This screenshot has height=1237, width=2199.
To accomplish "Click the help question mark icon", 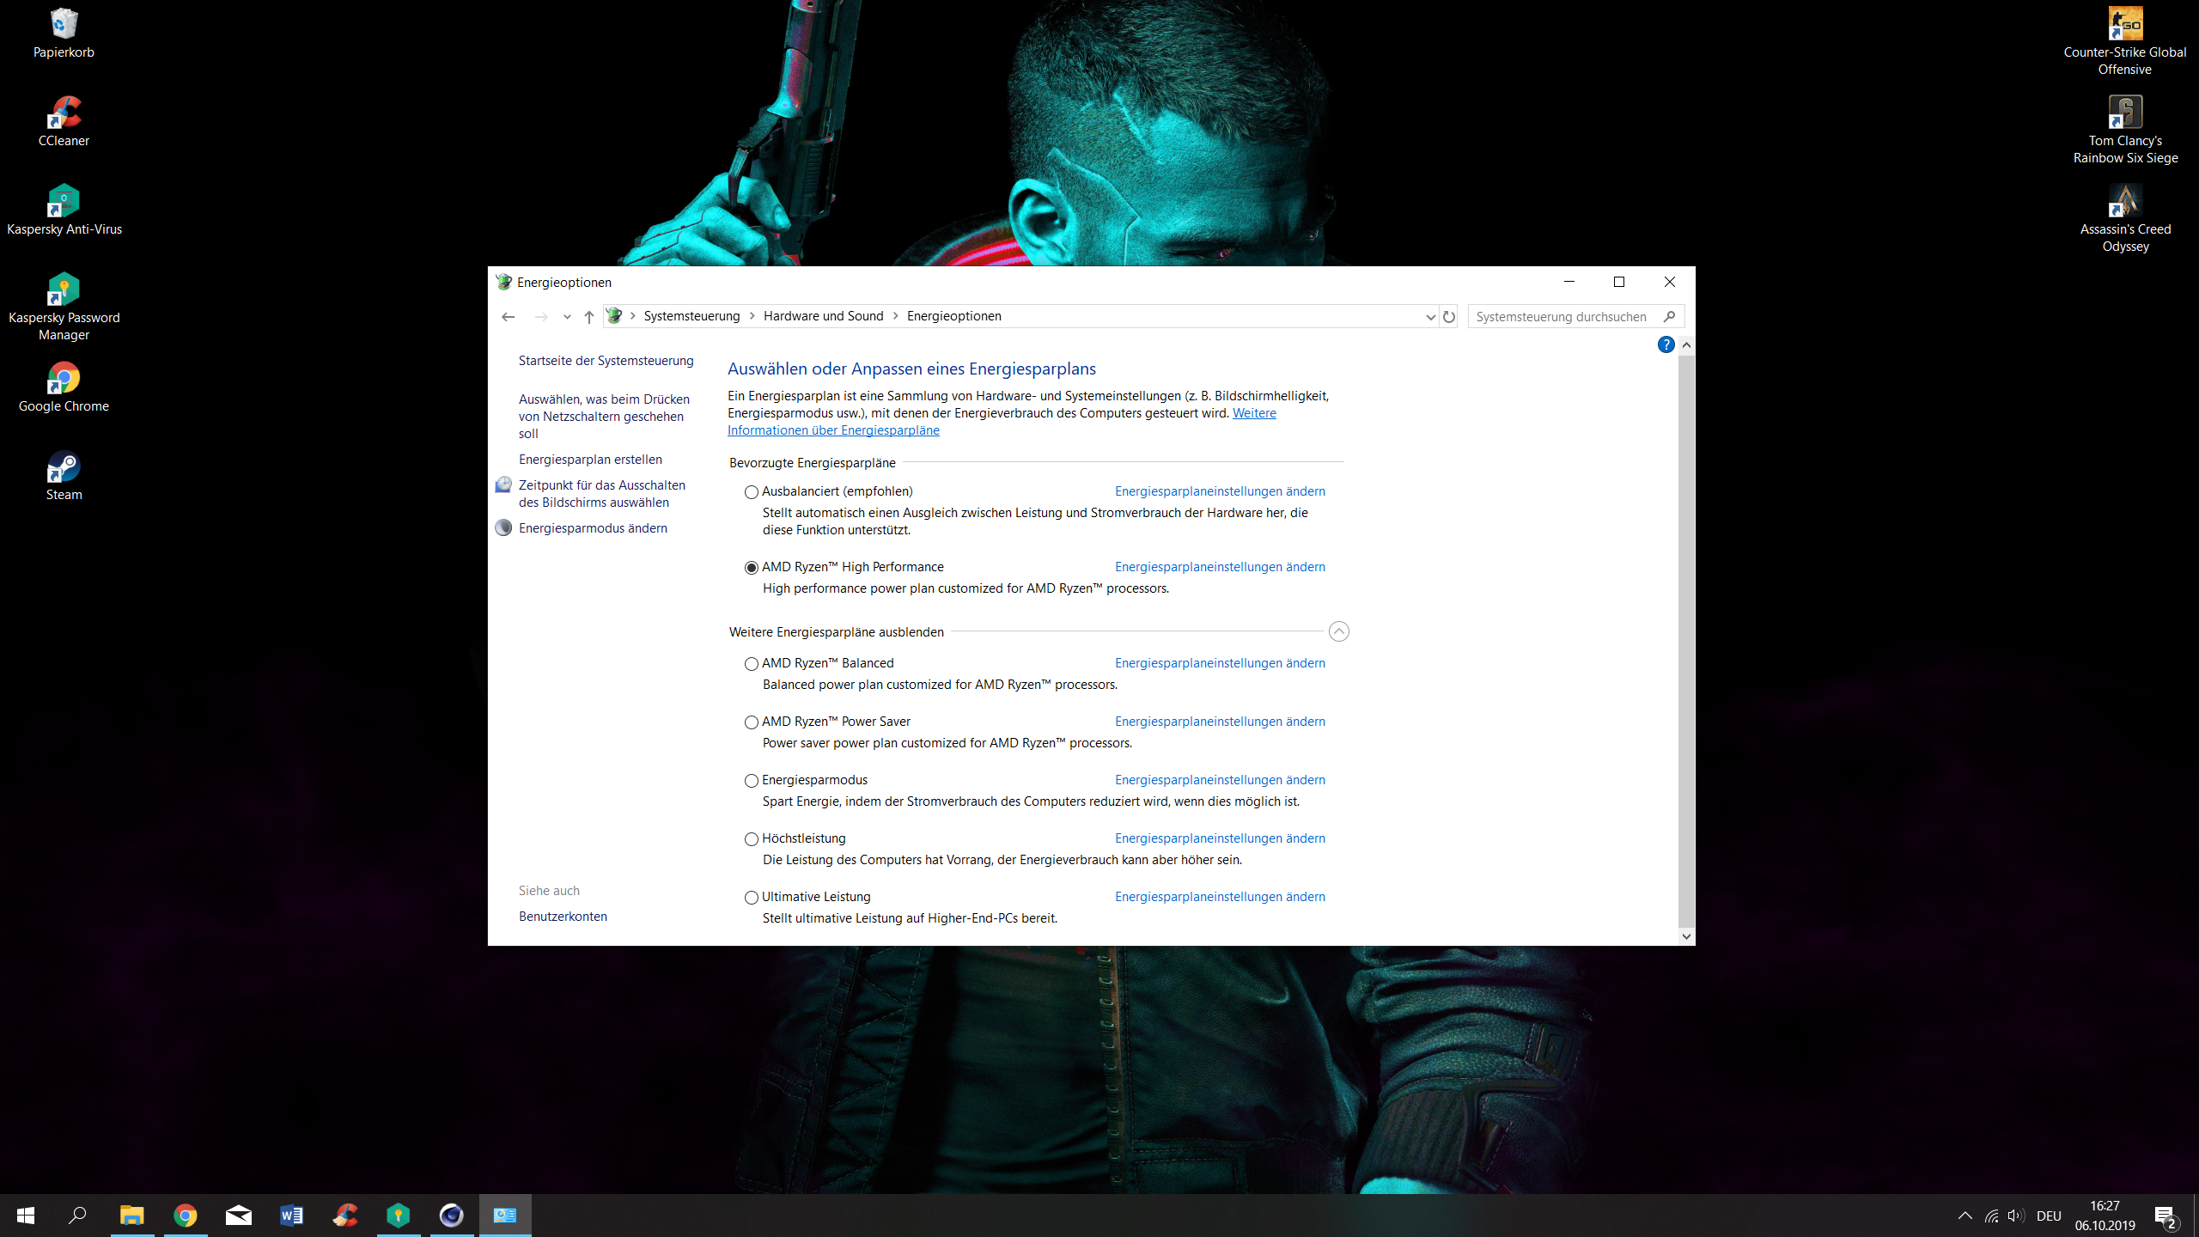I will 1666,344.
